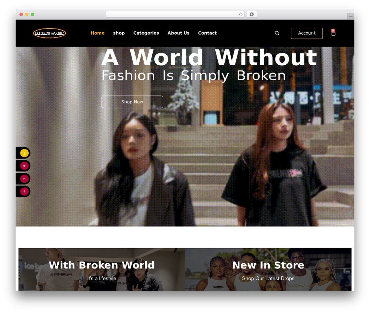Open the New In Store banner
The width and height of the screenshot is (370, 313).
pos(268,269)
